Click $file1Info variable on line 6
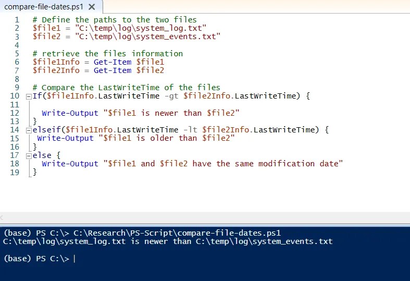Viewport: 410px width, 281px height. 56,62
